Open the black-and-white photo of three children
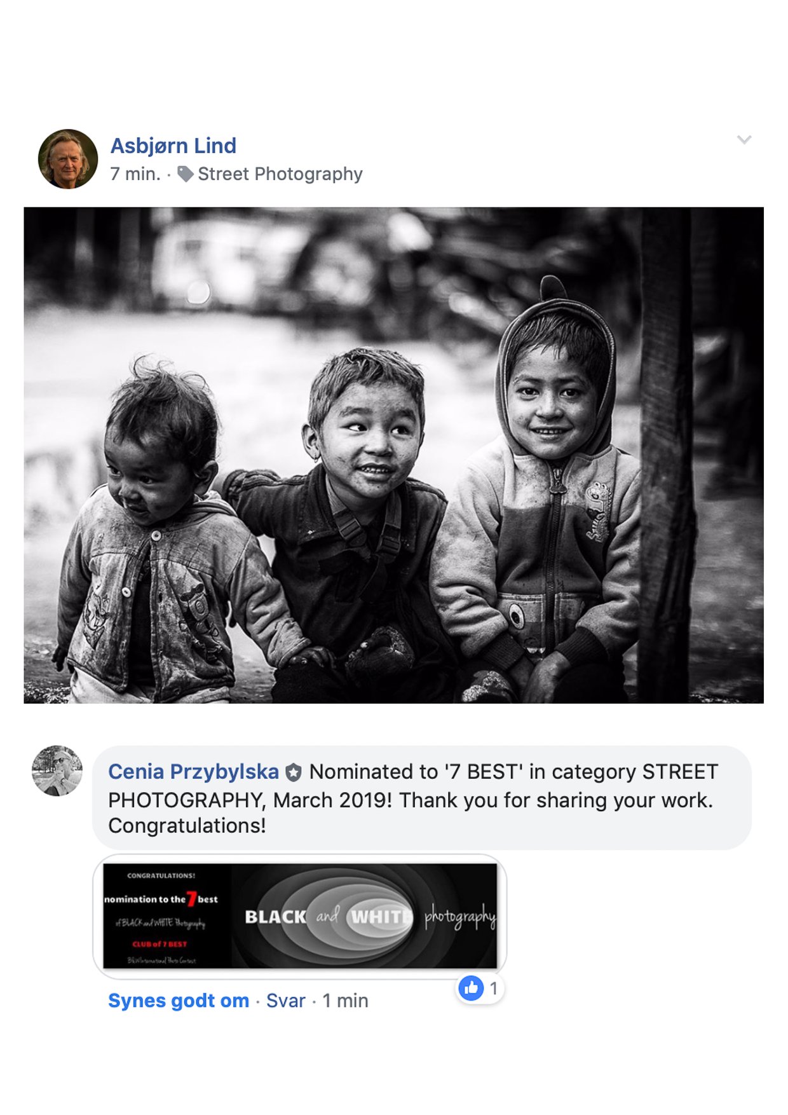The width and height of the screenshot is (788, 1115). coord(394,455)
